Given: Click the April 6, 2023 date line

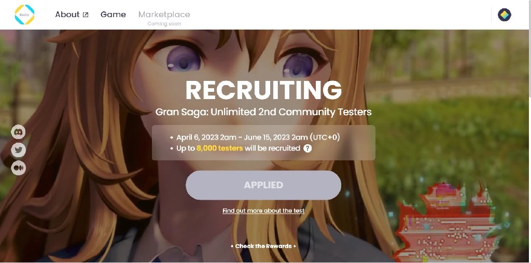Looking at the screenshot, I should point(258,137).
